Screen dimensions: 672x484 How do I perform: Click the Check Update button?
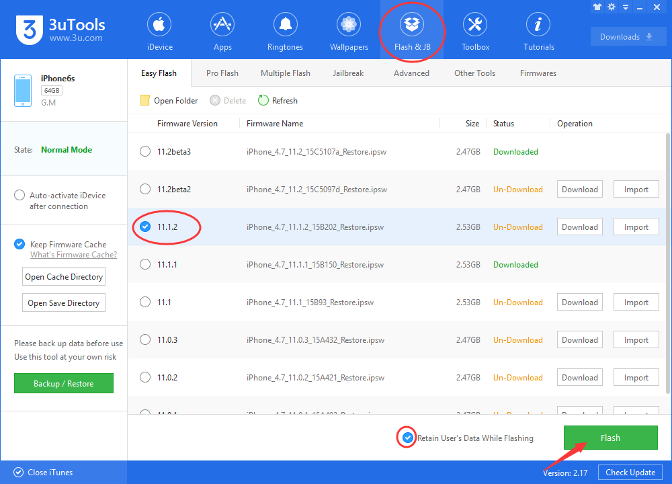tap(630, 473)
